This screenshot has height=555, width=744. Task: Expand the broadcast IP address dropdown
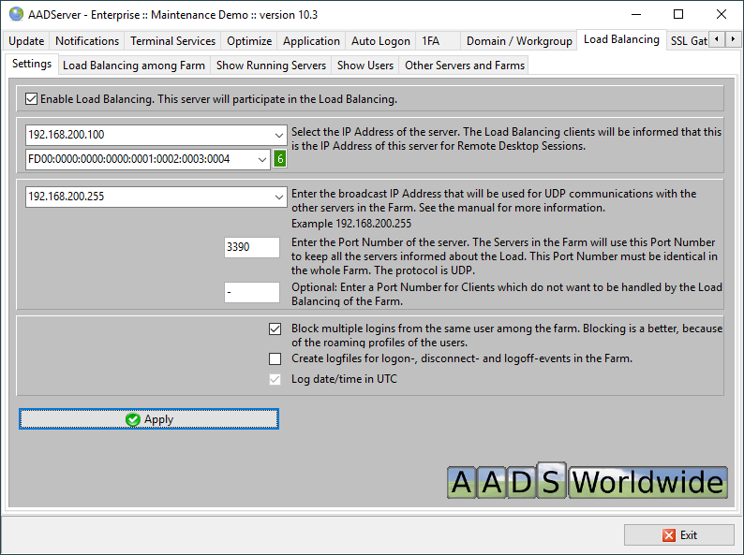coord(278,197)
